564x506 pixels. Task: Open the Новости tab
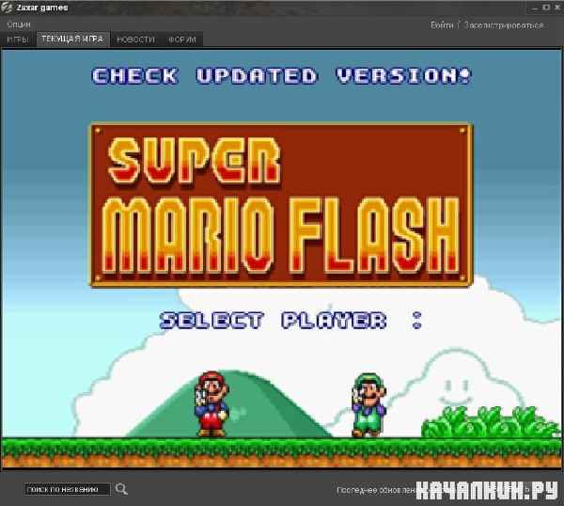click(x=135, y=40)
